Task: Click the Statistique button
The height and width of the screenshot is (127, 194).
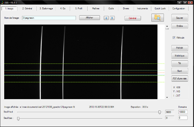Action: point(180,56)
